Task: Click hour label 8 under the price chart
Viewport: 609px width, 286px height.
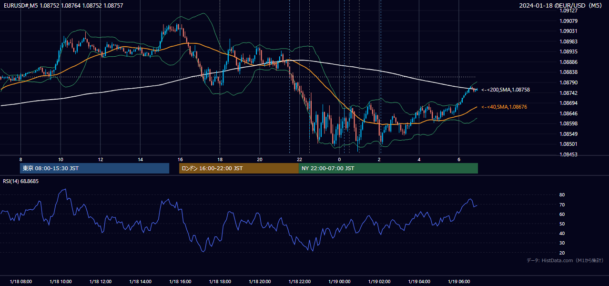Action: click(x=20, y=159)
